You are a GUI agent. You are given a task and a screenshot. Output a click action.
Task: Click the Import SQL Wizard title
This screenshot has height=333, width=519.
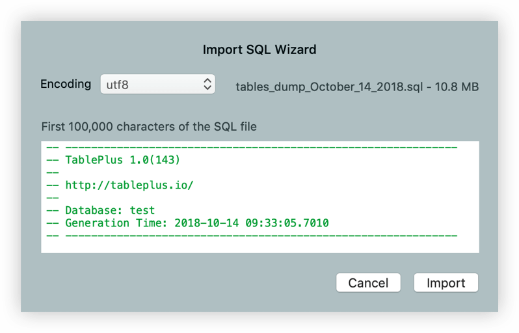click(259, 49)
